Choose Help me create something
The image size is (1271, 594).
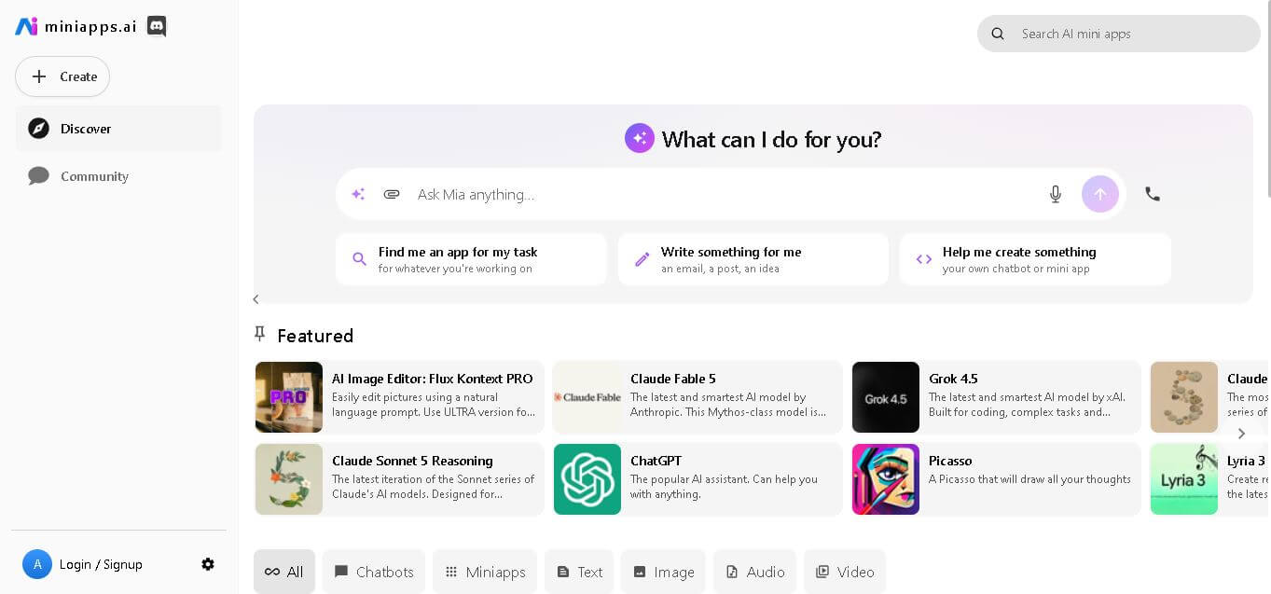tap(1035, 259)
